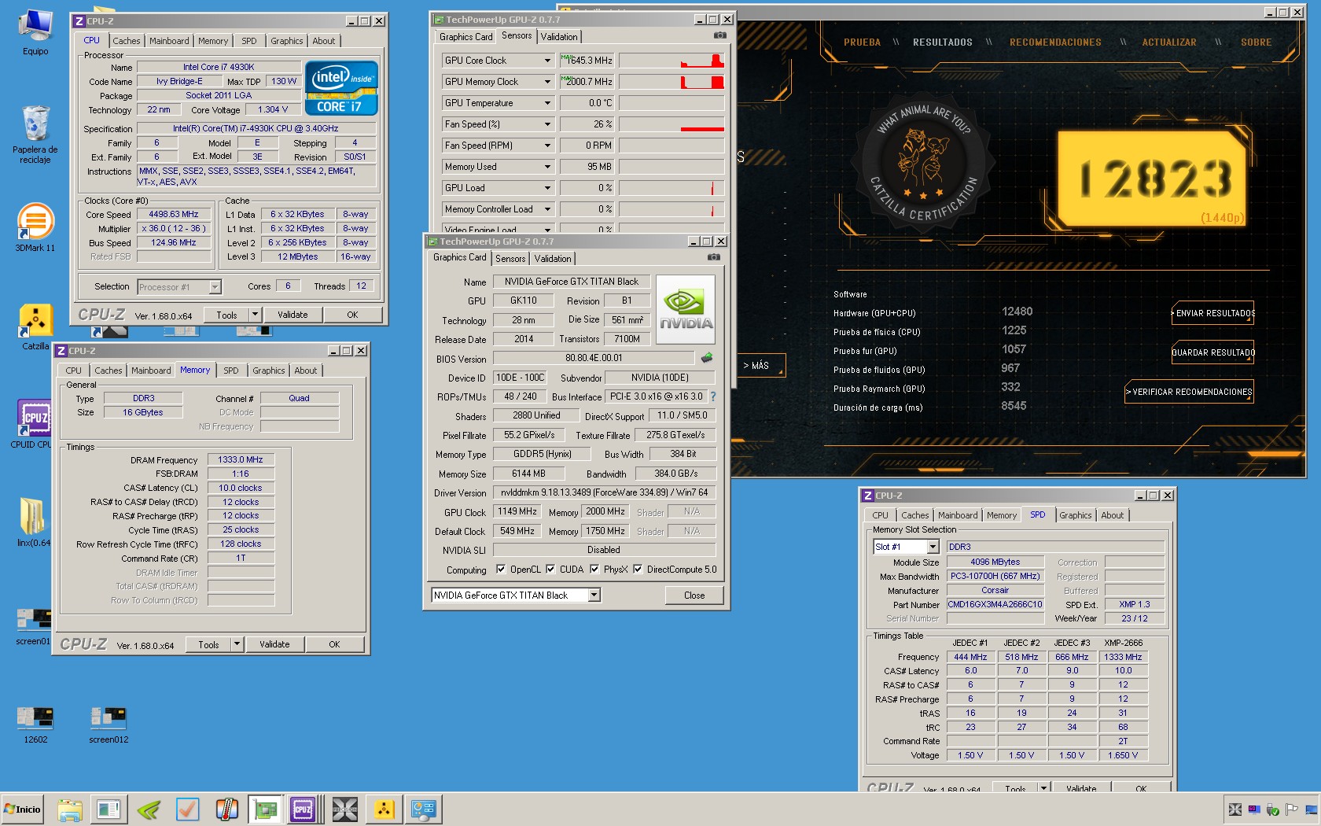This screenshot has width=1321, height=826.
Task: Switch to CPU-Z via the taskbar icon
Action: click(x=303, y=809)
